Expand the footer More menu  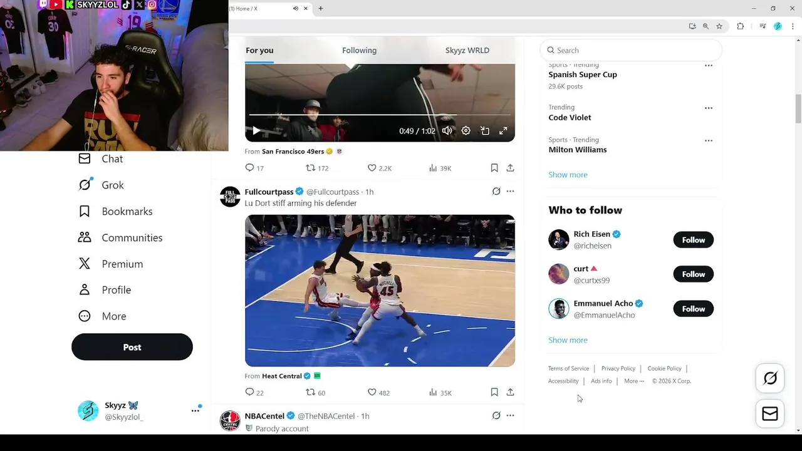click(634, 381)
